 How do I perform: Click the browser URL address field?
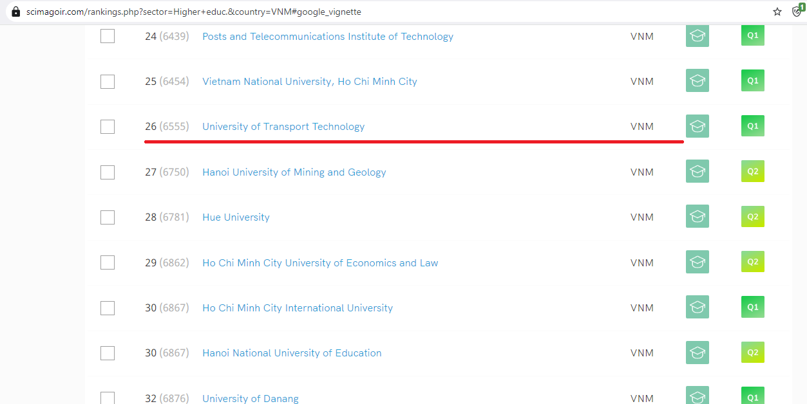coord(386,12)
